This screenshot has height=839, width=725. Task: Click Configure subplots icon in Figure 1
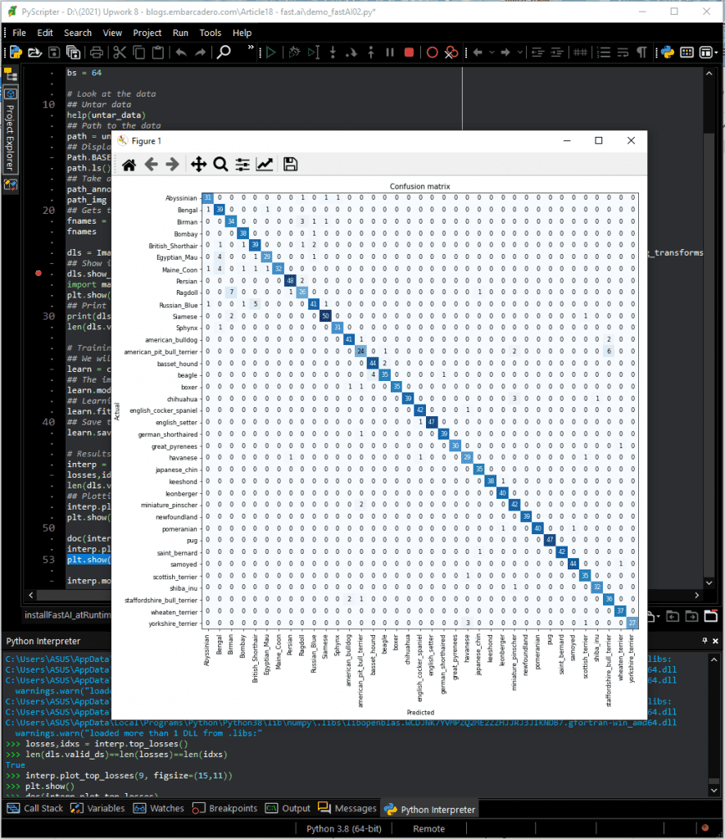[242, 164]
